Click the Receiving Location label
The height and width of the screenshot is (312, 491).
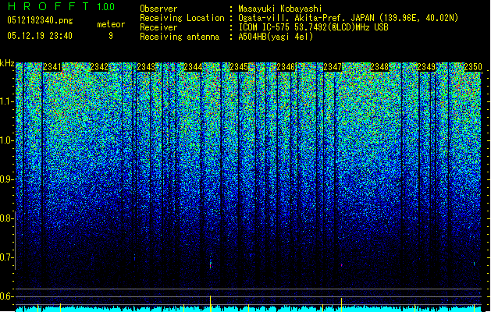(x=182, y=18)
